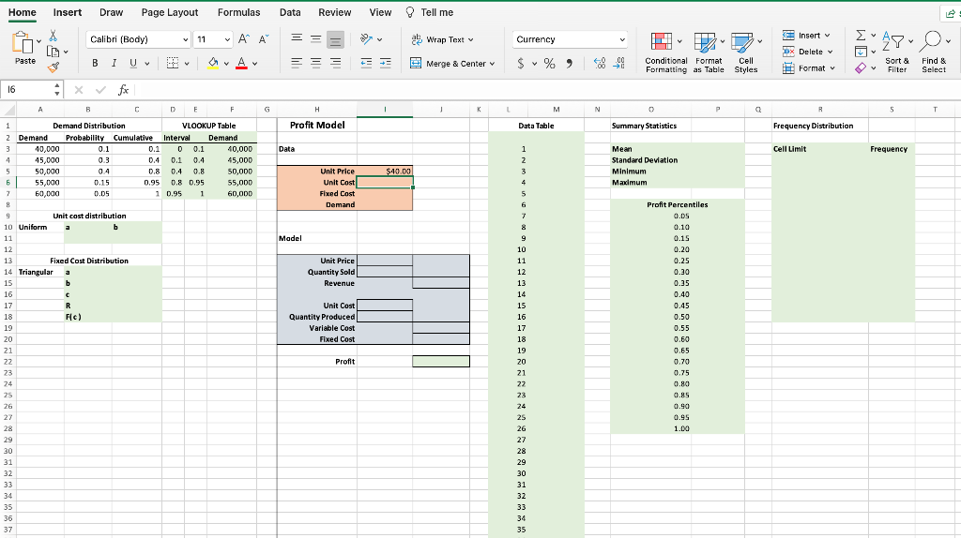Viewport: 961px width, 538px height.
Task: Apply Percent Style format
Action: (549, 63)
